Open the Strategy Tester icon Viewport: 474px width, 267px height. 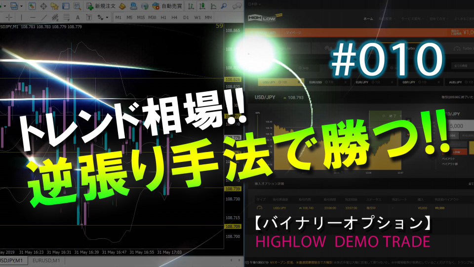coord(77,6)
